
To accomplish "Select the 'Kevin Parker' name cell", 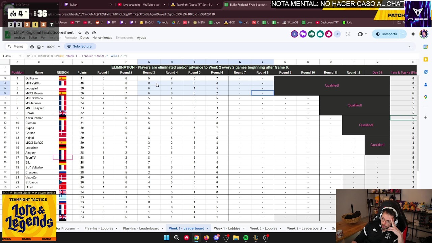I will point(39,118).
